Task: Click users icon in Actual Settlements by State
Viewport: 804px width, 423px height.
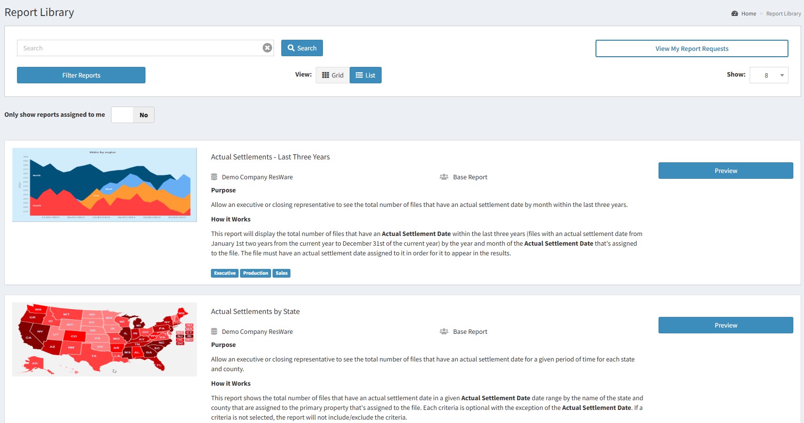Action: (444, 331)
